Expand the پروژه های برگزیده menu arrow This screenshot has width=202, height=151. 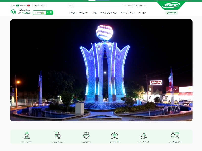click(x=102, y=13)
